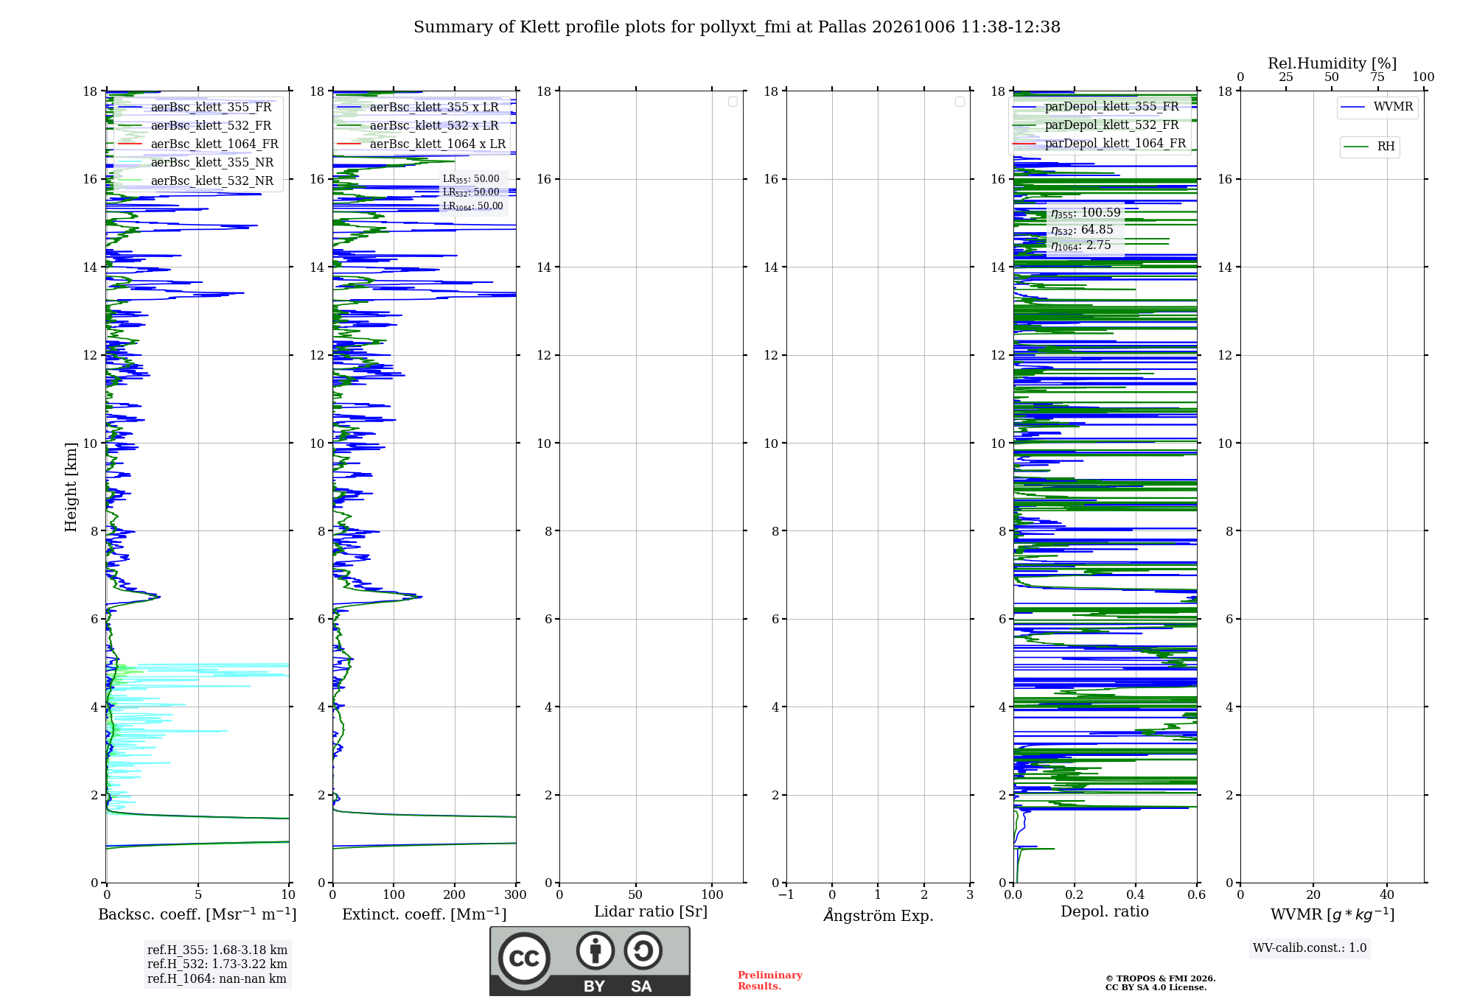
Task: Click the 'Lidar ratio [Sr]' axis label
Action: tap(651, 912)
